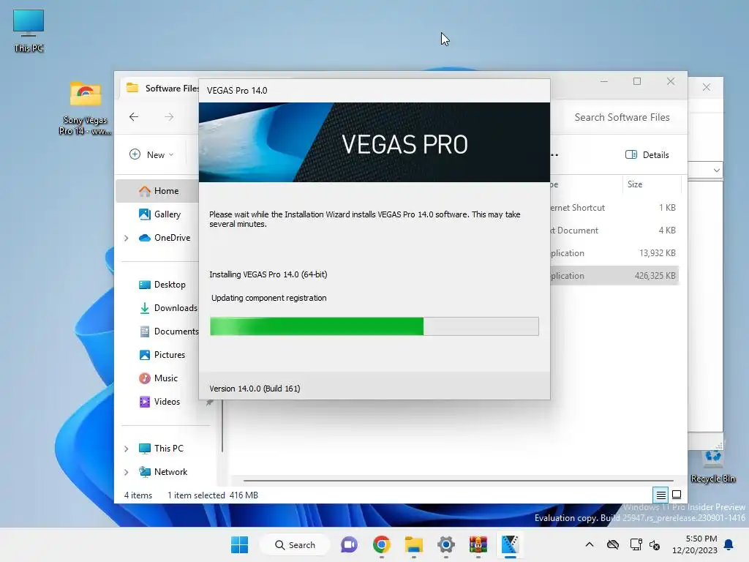749x562 pixels.
Task: Open WinRAR from the taskbar
Action: pyautogui.click(x=478, y=544)
